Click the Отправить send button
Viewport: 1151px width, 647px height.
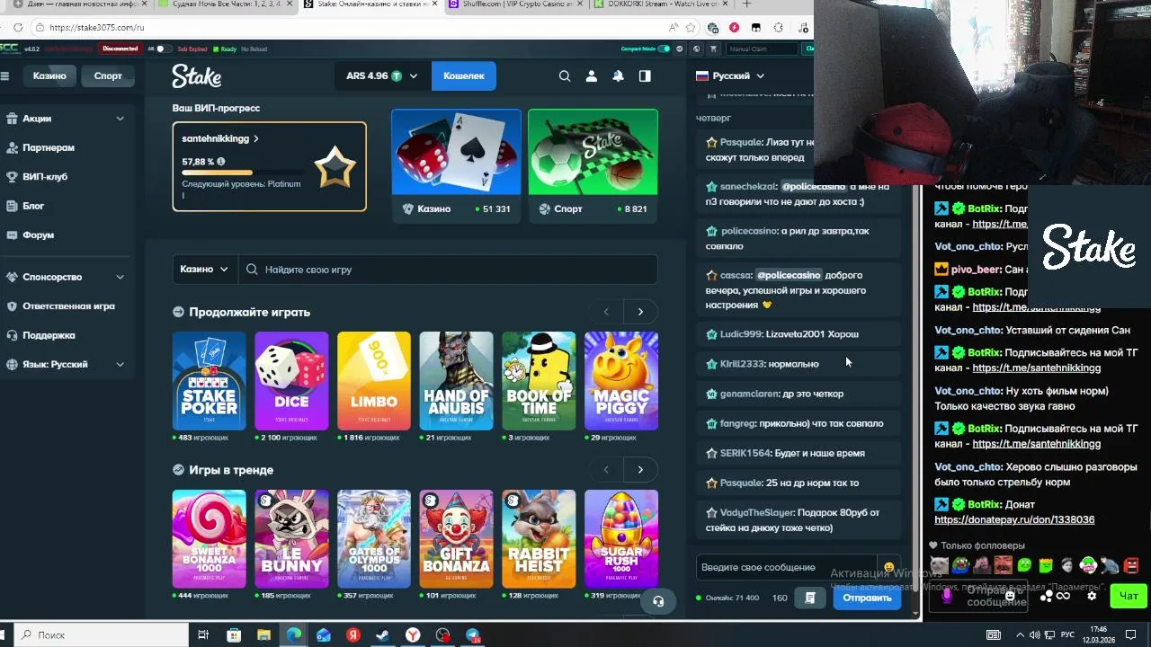867,598
